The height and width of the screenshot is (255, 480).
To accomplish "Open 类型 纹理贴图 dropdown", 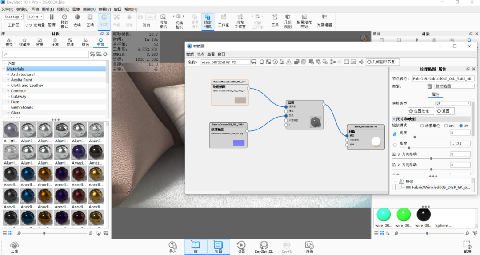I will point(454,86).
